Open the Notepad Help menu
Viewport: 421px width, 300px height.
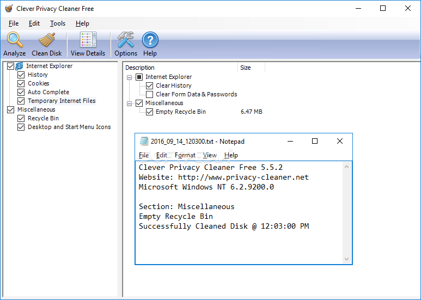231,155
